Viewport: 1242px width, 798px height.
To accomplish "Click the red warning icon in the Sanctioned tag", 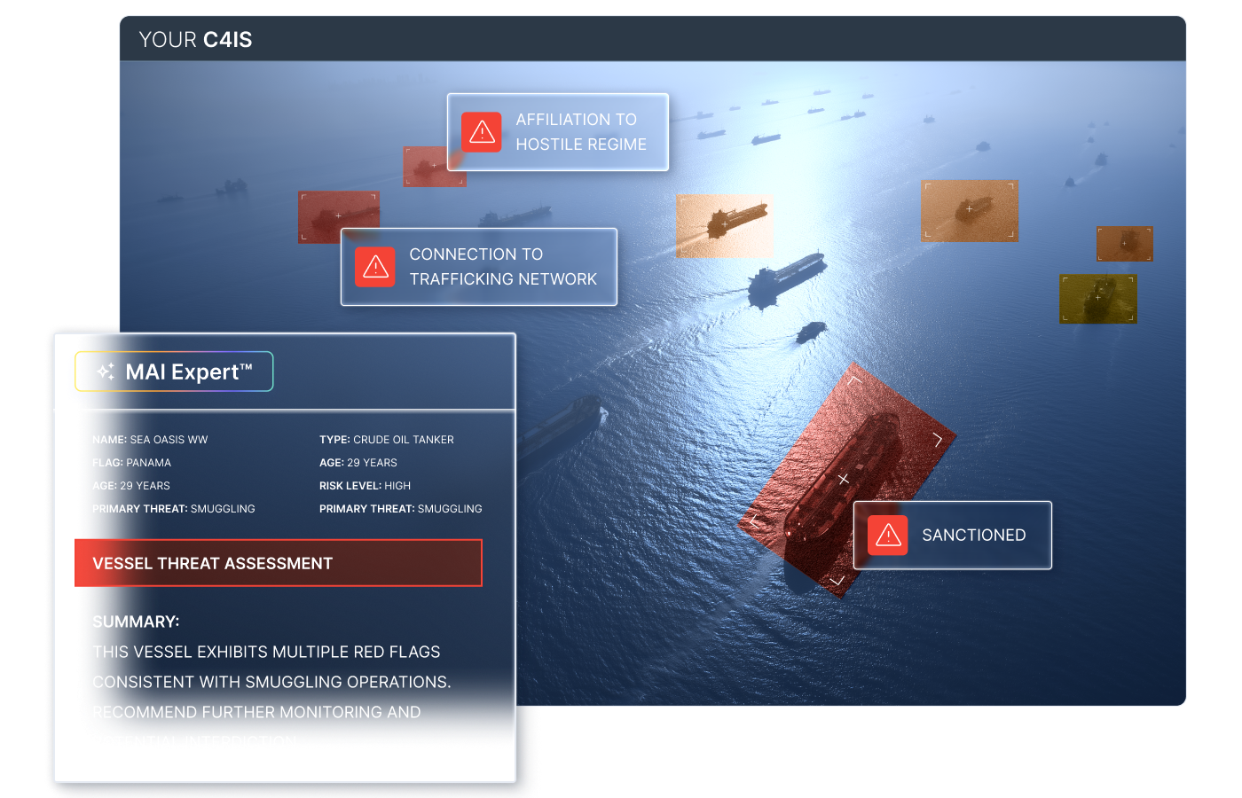I will (x=887, y=535).
